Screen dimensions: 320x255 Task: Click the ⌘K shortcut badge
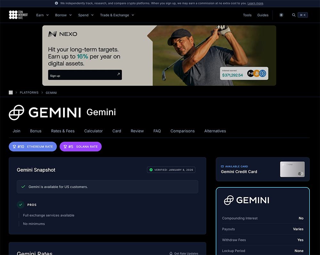click(303, 15)
